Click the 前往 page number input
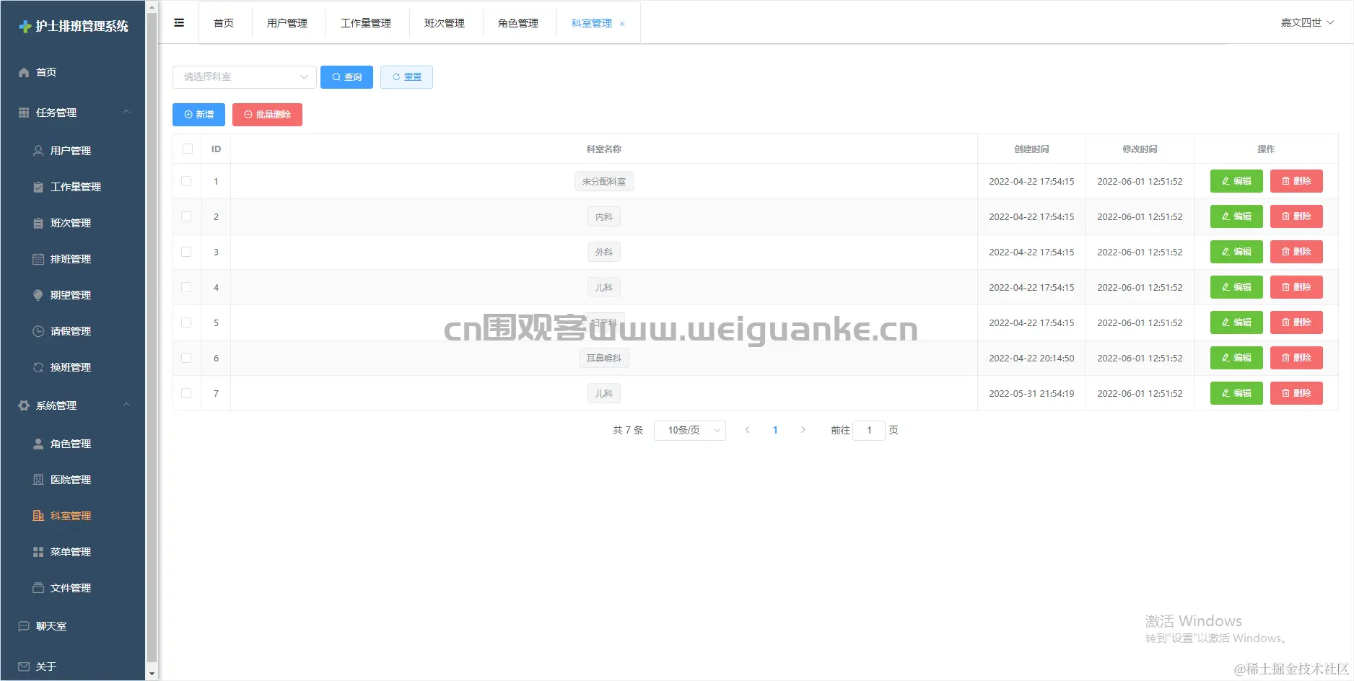Screen dimensions: 1354x681 [x=869, y=430]
